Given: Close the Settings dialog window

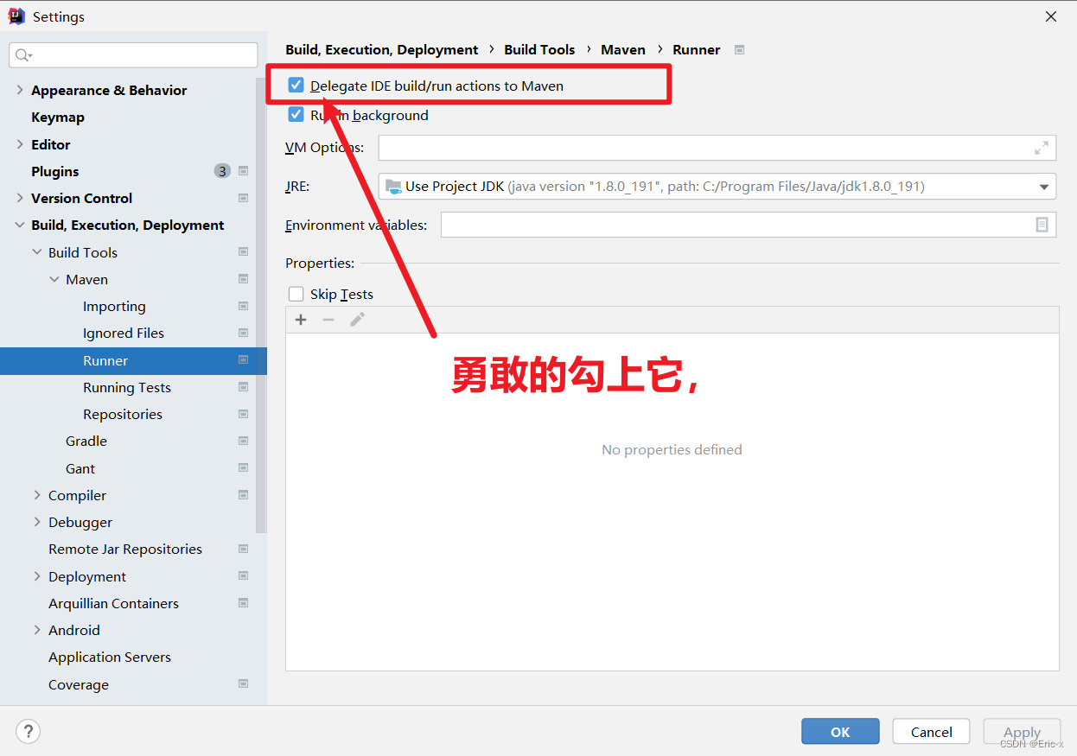Looking at the screenshot, I should pos(1051,16).
